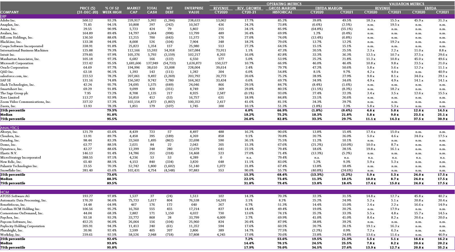Click the TOTAL CASH column header
Screen dimensions: 455x252
click(152, 10)
